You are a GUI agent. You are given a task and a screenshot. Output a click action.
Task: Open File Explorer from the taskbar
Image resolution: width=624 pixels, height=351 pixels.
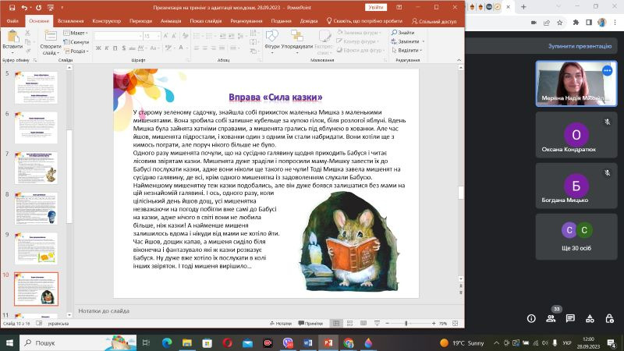click(186, 342)
